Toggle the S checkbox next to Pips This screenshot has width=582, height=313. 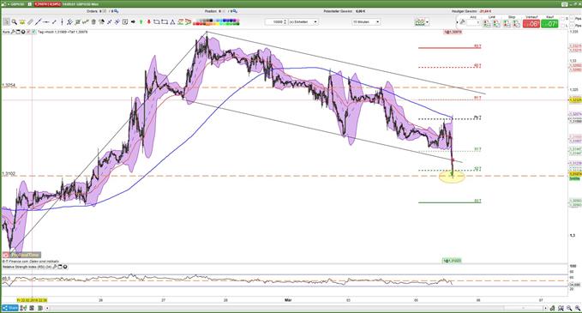pos(562,19)
